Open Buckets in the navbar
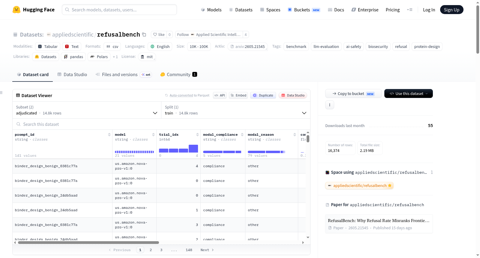The width and height of the screenshot is (480, 258). (304, 10)
